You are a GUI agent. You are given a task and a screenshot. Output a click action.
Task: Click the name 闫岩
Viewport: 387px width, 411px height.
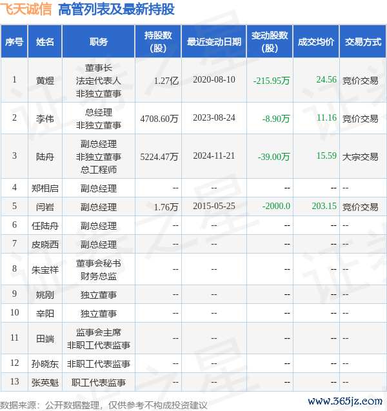(x=45, y=207)
